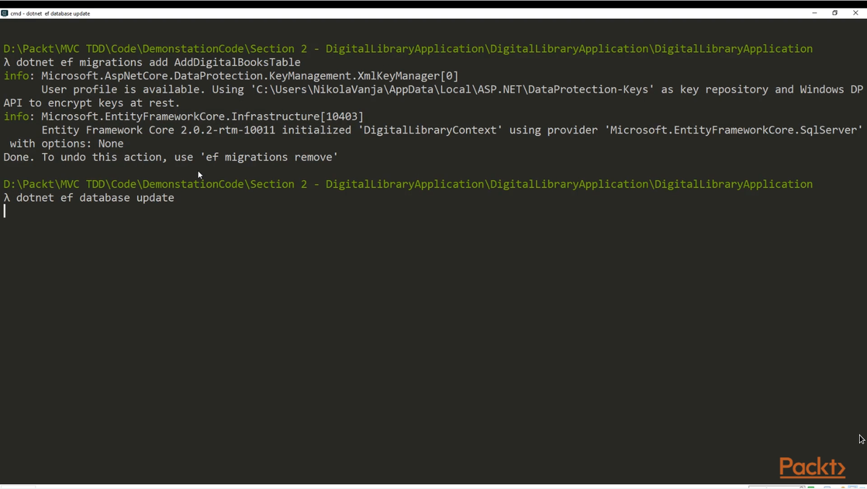The height and width of the screenshot is (489, 867).
Task: Restore down the console window
Action: (x=834, y=13)
